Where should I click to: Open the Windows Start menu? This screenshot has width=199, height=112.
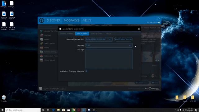(x=2, y=110)
